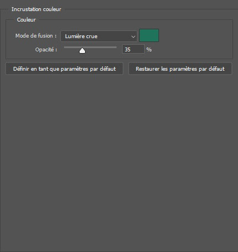
Task: Click the opacity value field showing 35
Action: [x=133, y=49]
